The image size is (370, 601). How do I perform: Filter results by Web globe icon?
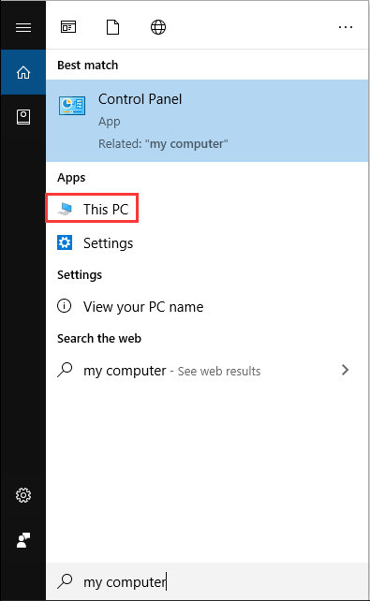pos(158,27)
